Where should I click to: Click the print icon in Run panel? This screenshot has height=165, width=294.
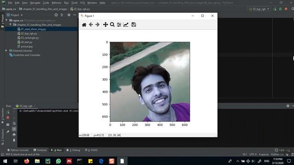pos(14,135)
